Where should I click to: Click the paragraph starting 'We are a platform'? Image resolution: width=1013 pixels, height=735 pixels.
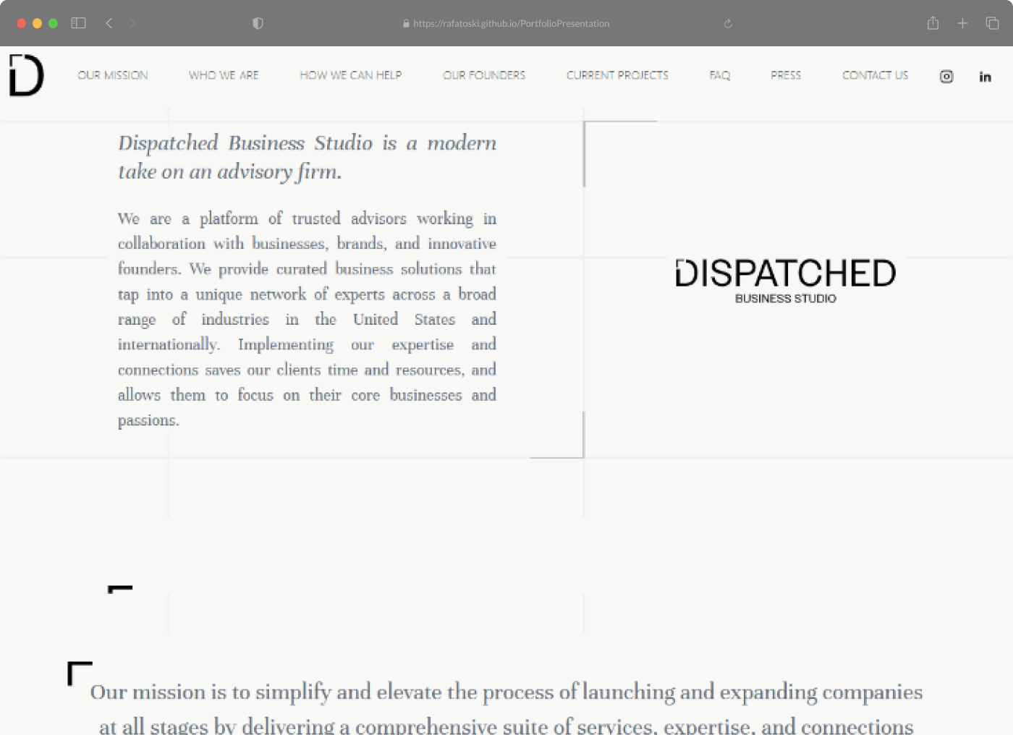(x=307, y=319)
